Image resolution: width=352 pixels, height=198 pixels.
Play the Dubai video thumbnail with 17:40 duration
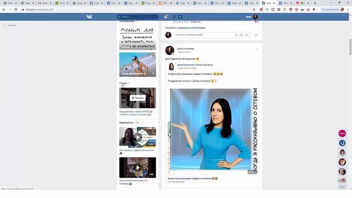(137, 137)
